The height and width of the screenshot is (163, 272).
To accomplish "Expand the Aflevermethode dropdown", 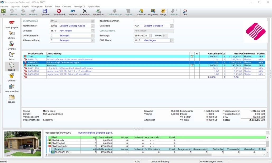I will [92, 40].
